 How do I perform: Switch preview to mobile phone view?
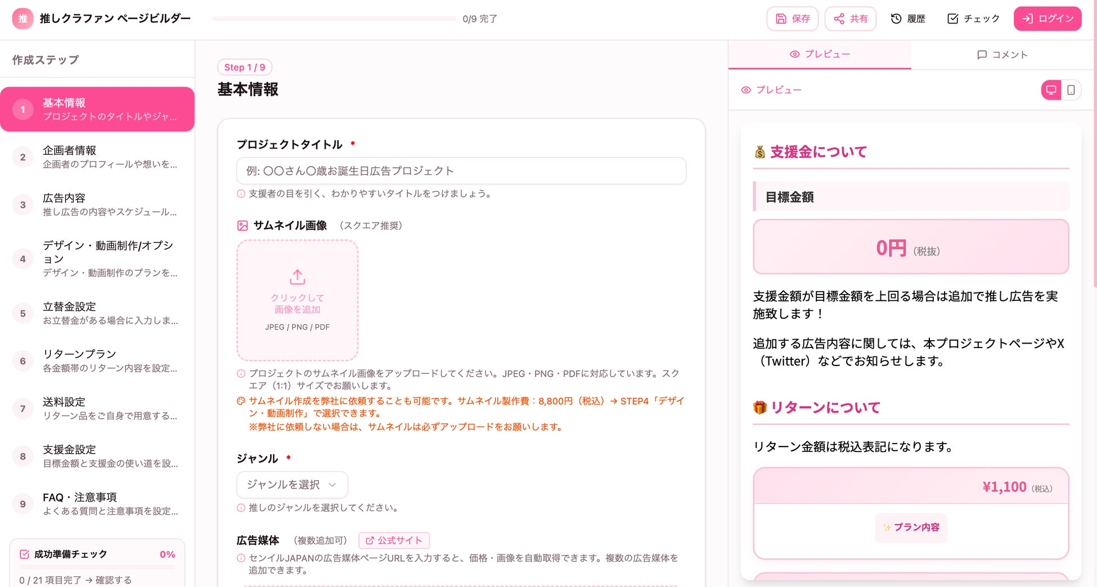[x=1071, y=90]
